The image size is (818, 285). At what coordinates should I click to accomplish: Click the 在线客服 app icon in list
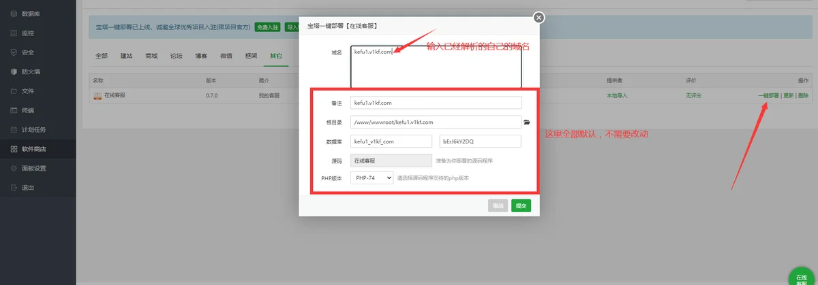click(x=97, y=96)
